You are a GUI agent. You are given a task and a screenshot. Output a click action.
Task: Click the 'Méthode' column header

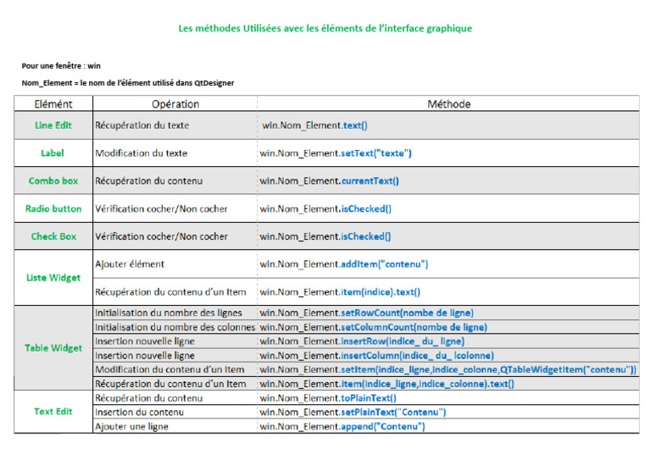point(448,104)
